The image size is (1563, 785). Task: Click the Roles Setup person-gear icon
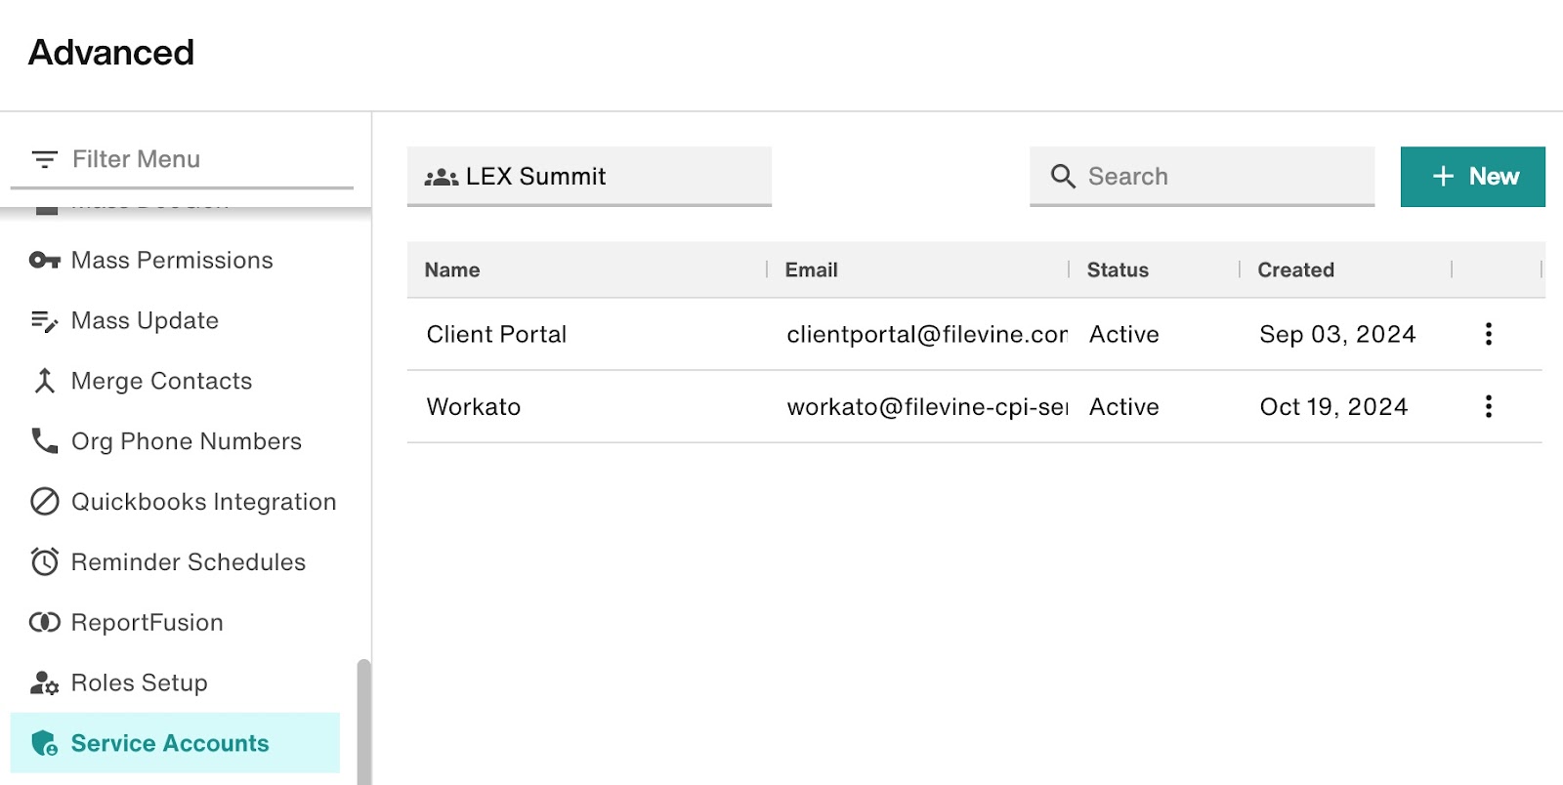(44, 682)
